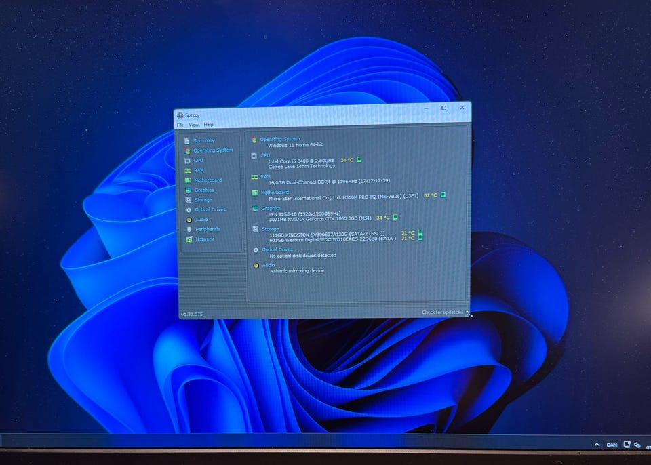
Task: Open the File menu
Action: 180,125
